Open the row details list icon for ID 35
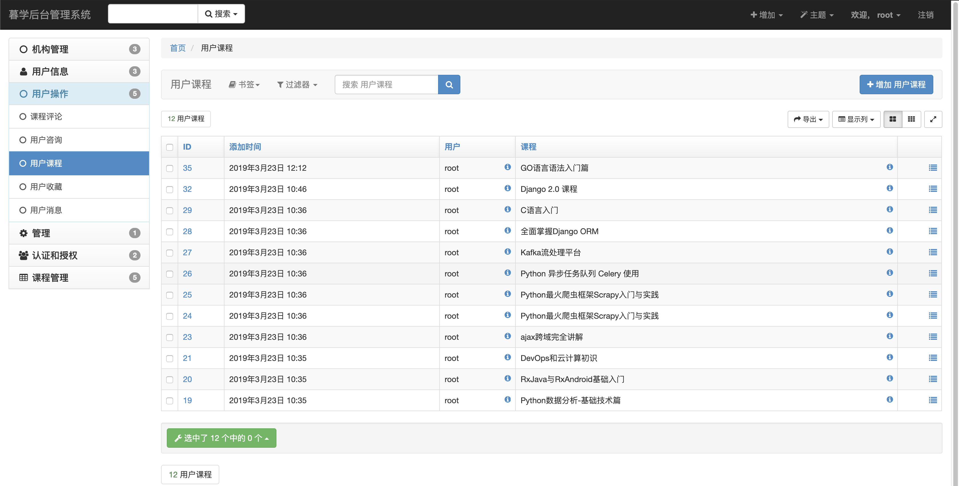 pyautogui.click(x=932, y=168)
